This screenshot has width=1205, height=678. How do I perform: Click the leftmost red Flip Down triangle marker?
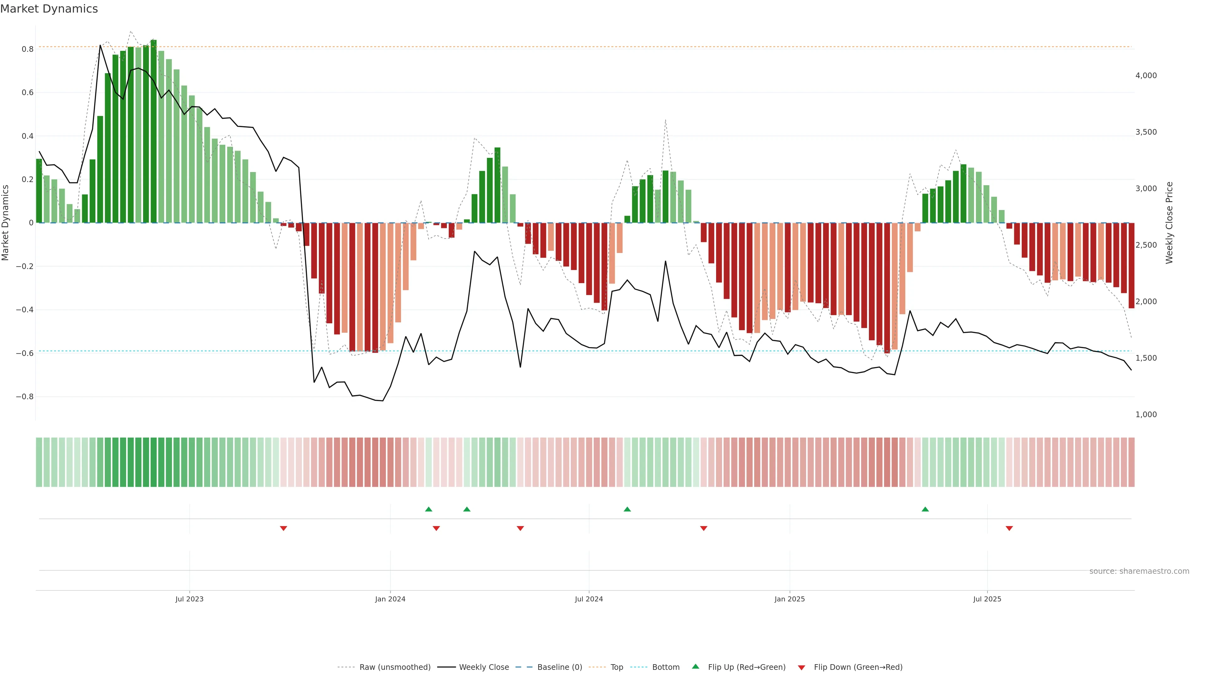283,528
